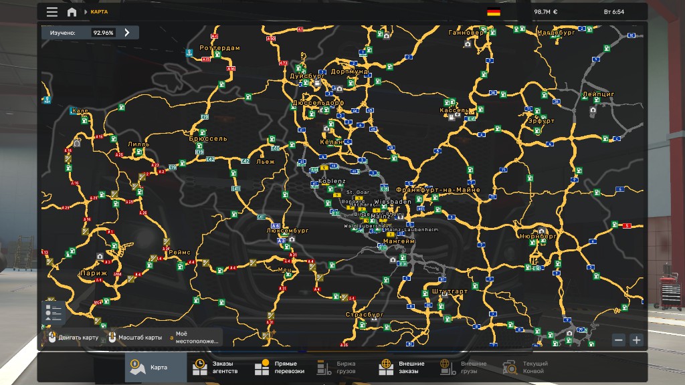Screen dimensions: 685x385
Task: Select Льеж city label
Action: (266, 162)
